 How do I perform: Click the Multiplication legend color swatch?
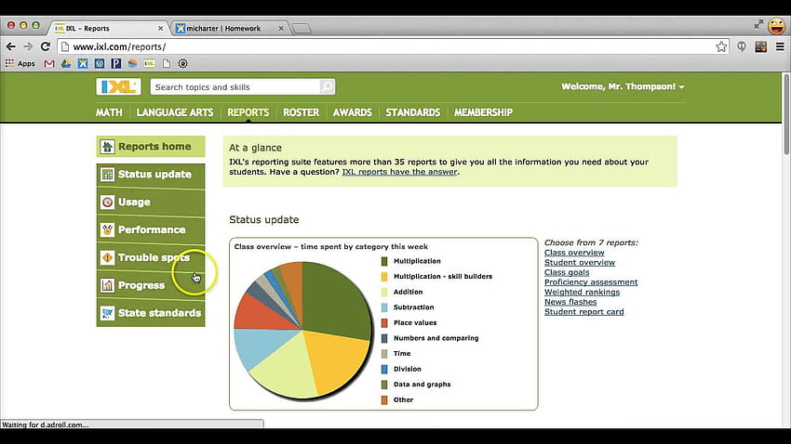[x=384, y=261]
